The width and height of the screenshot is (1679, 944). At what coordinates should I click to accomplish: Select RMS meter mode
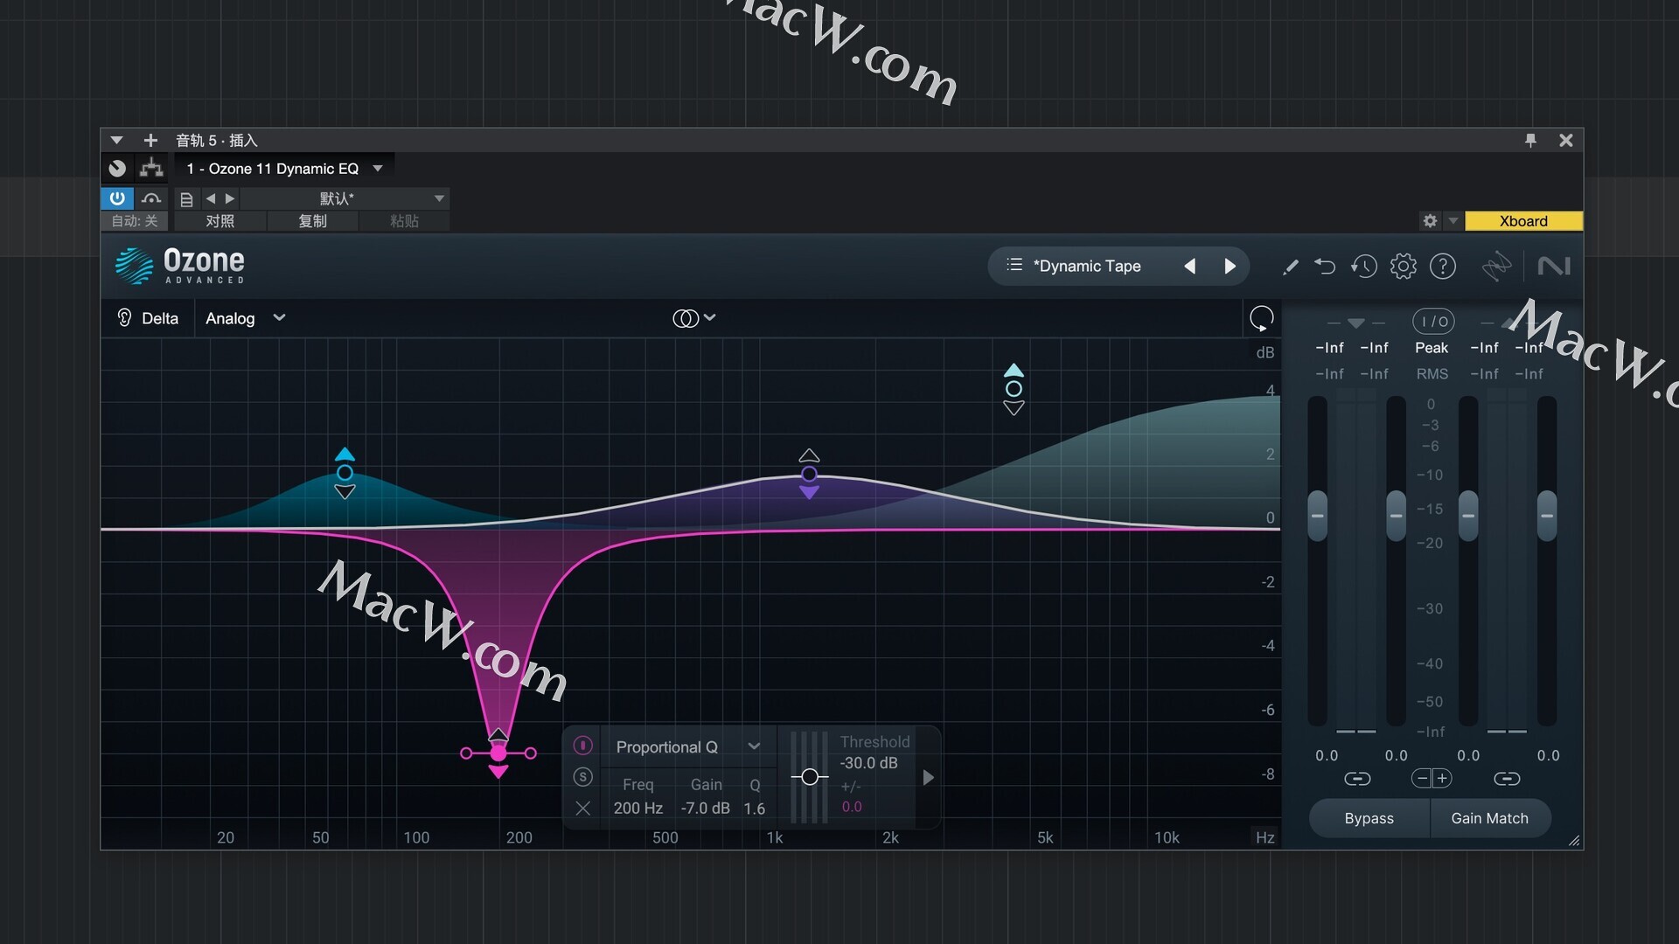1432,374
